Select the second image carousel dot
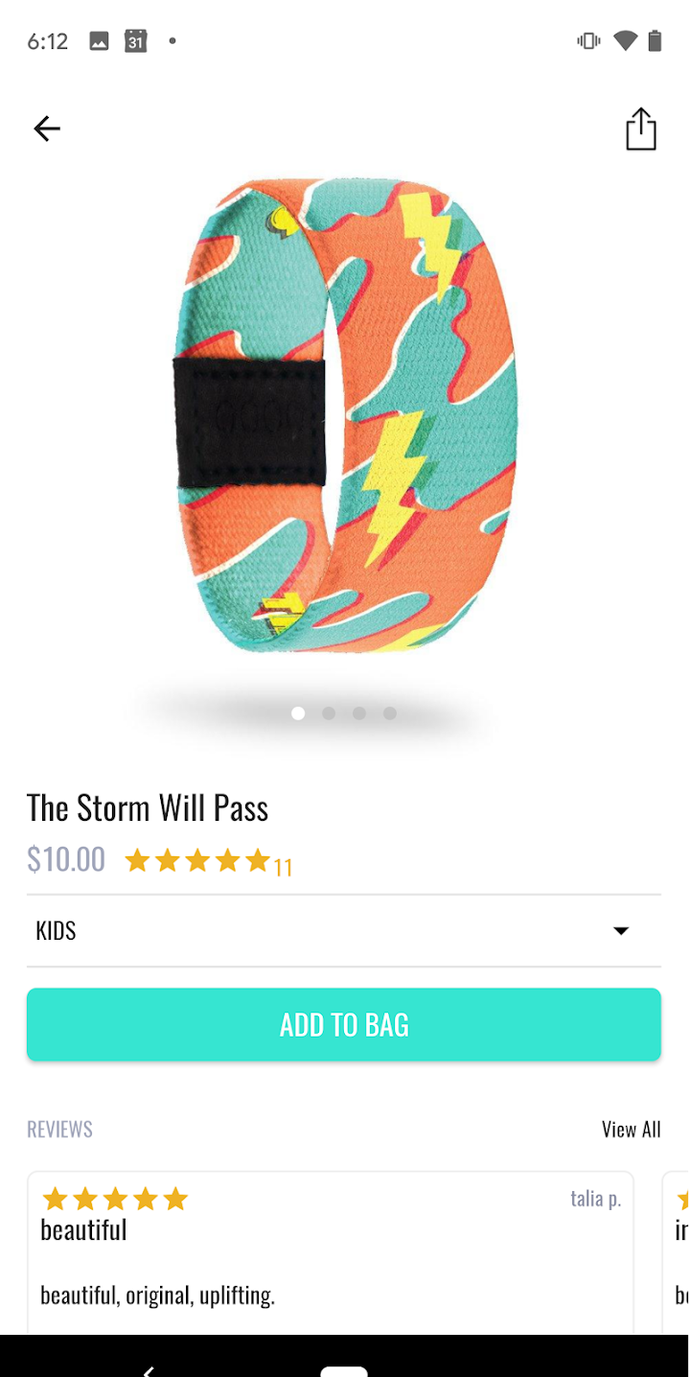Image resolution: width=690 pixels, height=1377 pixels. point(329,713)
